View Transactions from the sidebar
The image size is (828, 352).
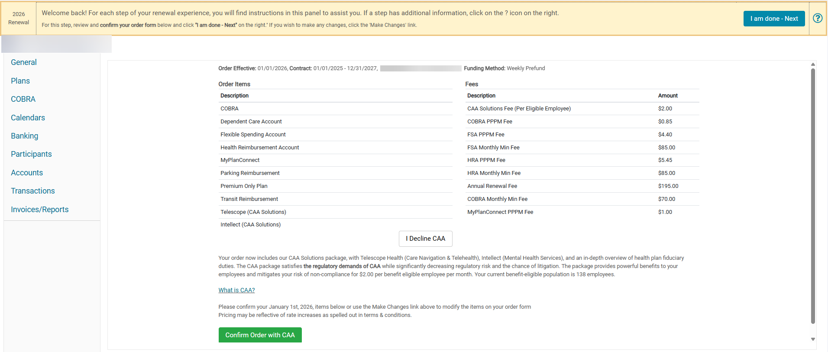[x=33, y=191]
